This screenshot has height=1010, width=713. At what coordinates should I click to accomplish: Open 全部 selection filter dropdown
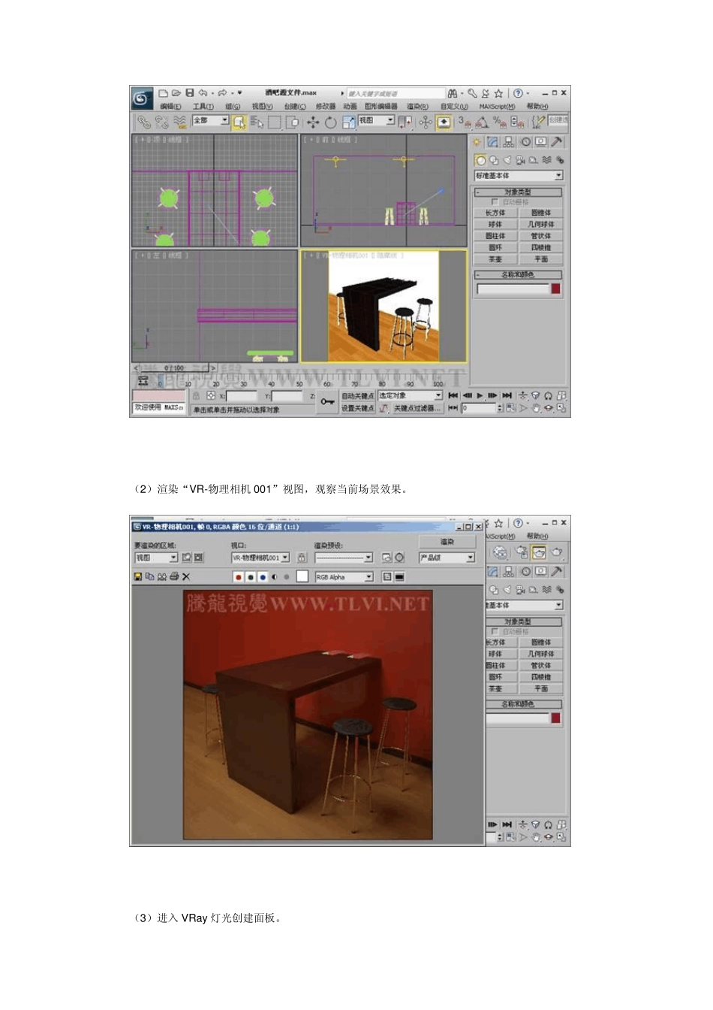(210, 120)
